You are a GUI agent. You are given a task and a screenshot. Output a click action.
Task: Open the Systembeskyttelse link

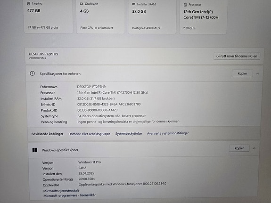point(129,134)
